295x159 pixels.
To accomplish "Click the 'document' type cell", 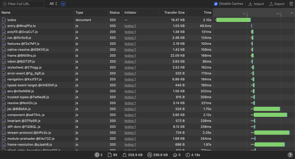I will point(83,20).
